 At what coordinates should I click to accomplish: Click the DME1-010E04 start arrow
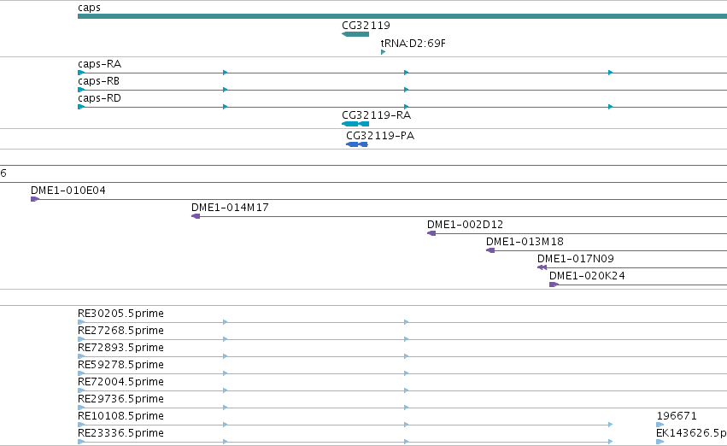35,199
